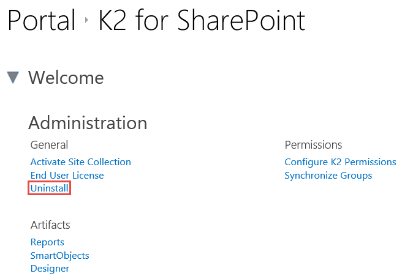Click the K2 for SharePoint title
Screen dimensions: 402x279
coord(202,21)
